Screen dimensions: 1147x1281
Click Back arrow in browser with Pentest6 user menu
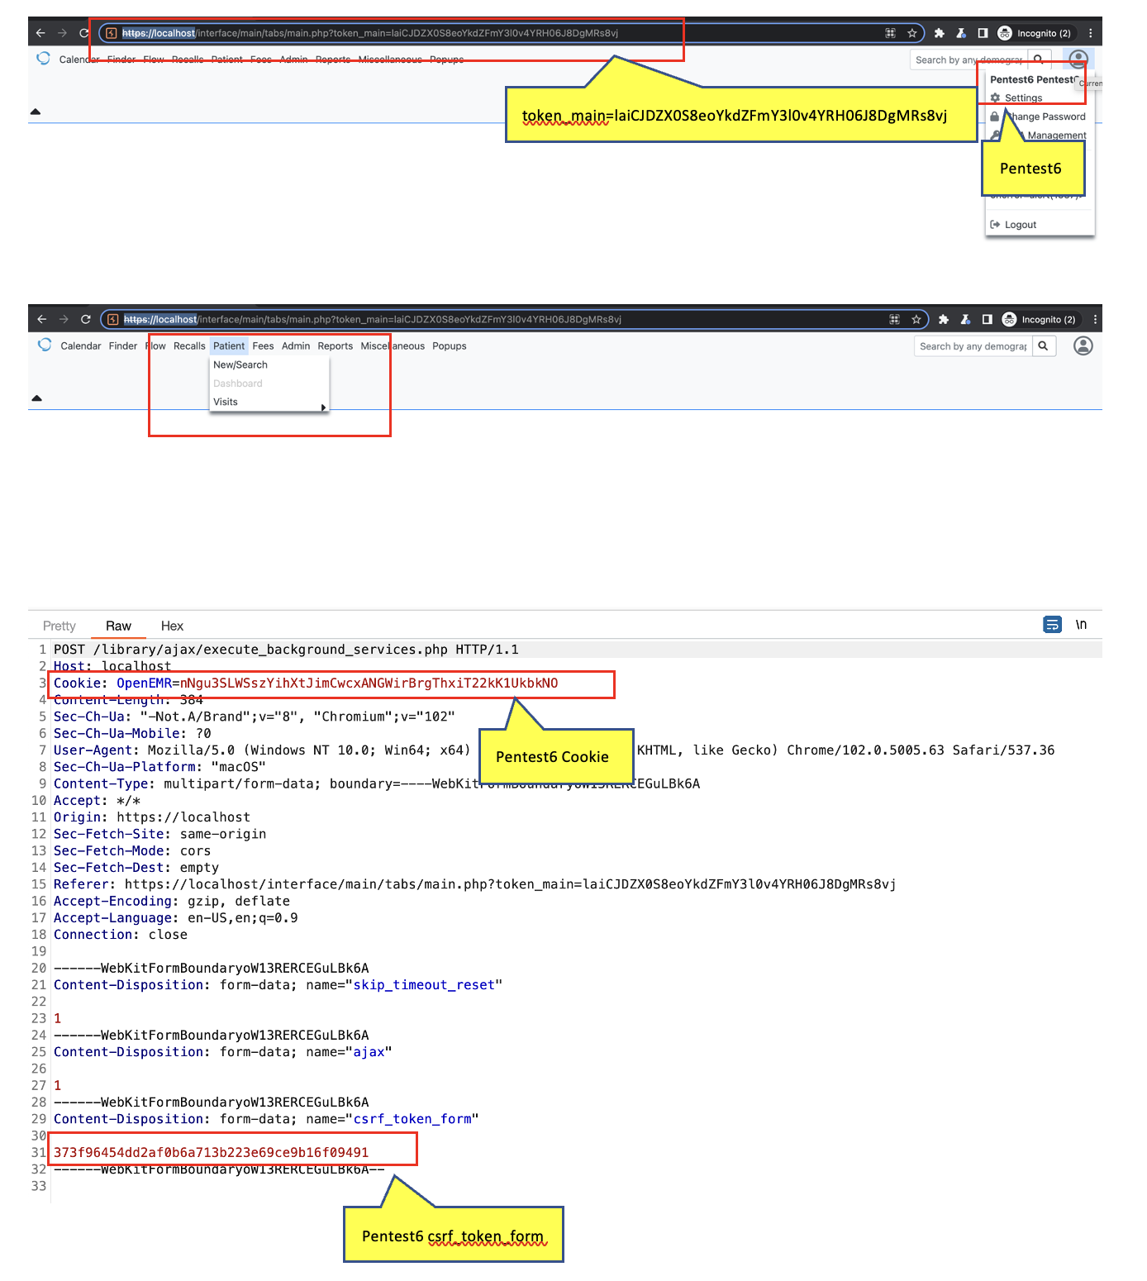pos(40,33)
